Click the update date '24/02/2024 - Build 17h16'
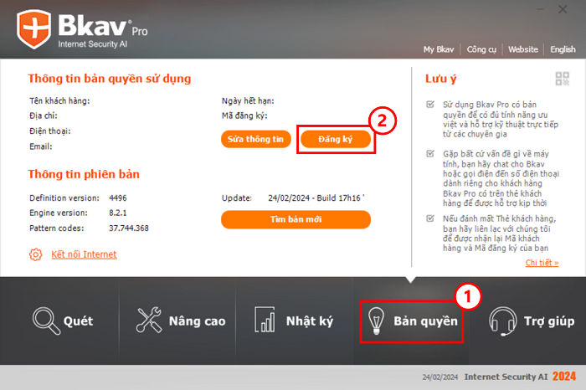The height and width of the screenshot is (390, 586). pos(316,198)
